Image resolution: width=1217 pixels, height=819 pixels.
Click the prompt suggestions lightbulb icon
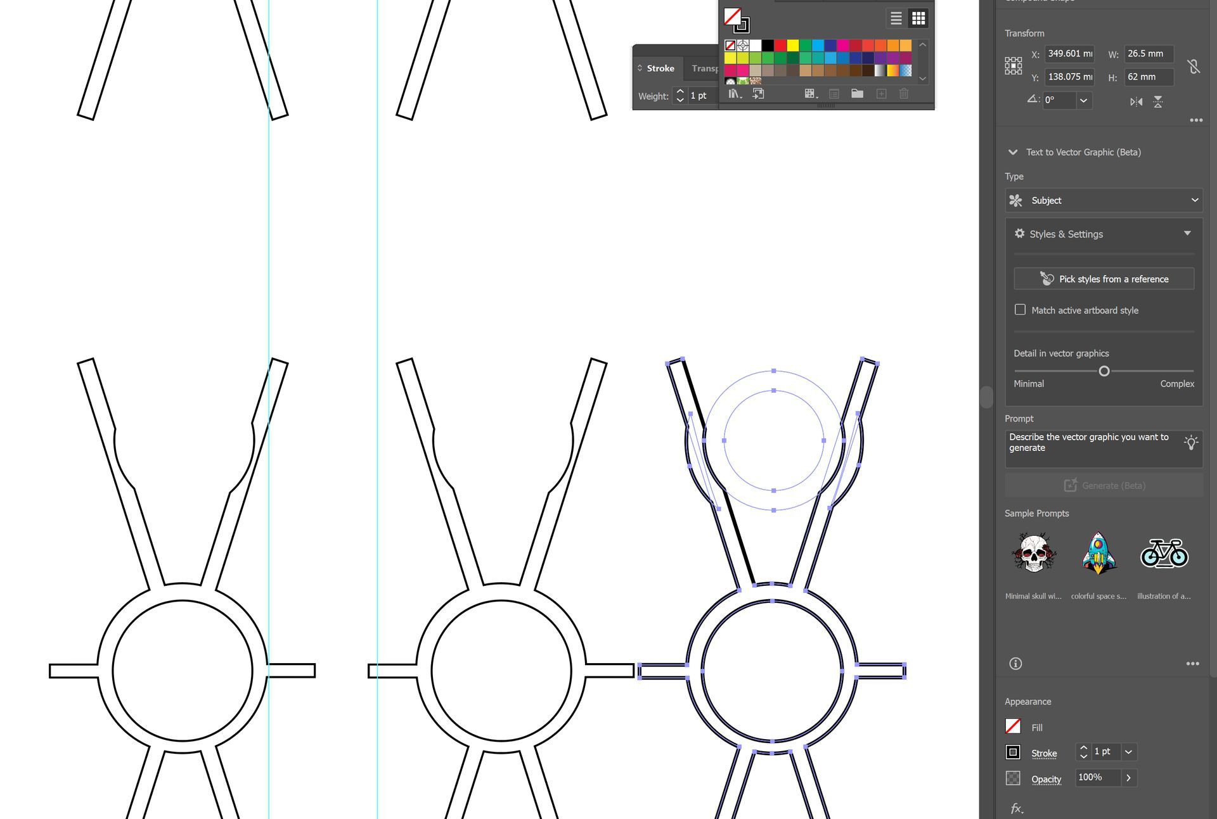click(1191, 442)
